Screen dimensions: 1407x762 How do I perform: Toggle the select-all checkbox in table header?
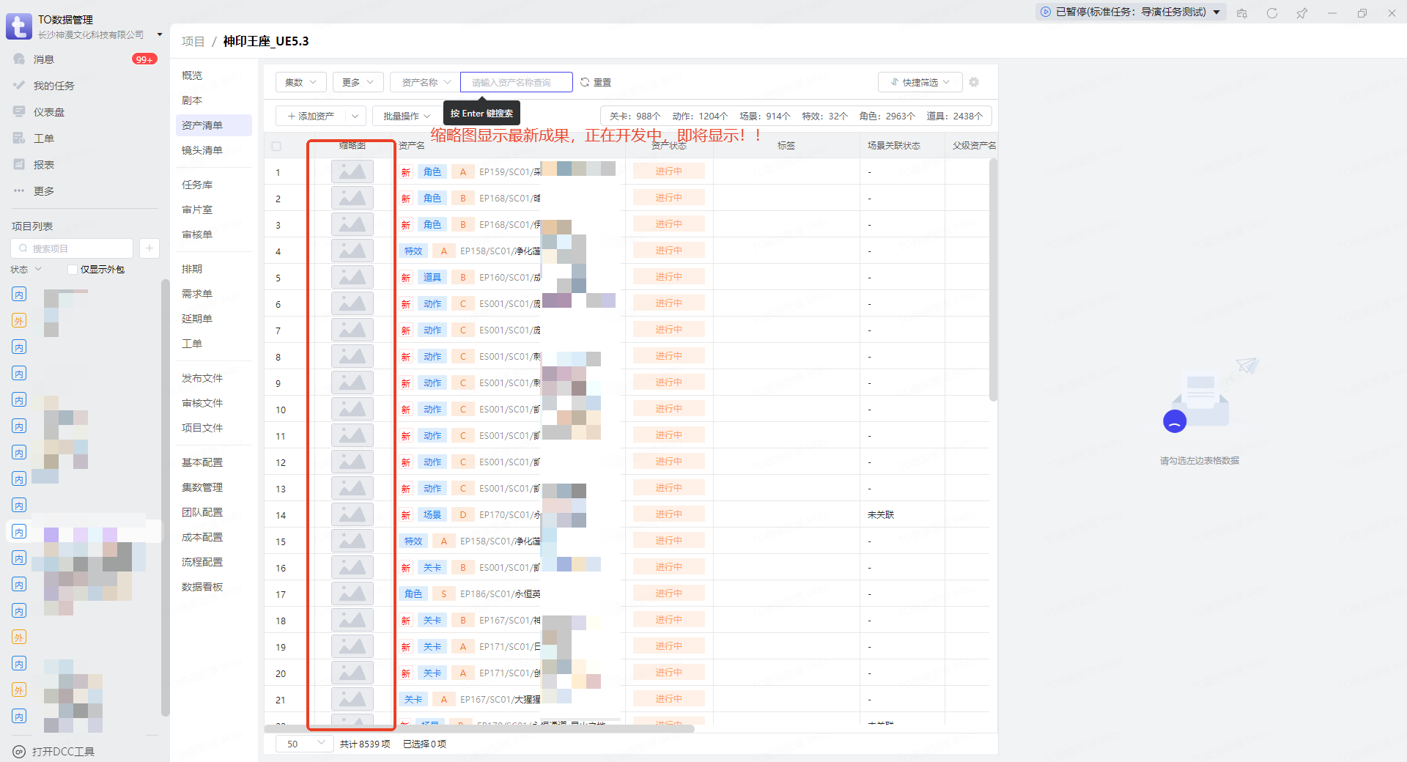(x=276, y=146)
